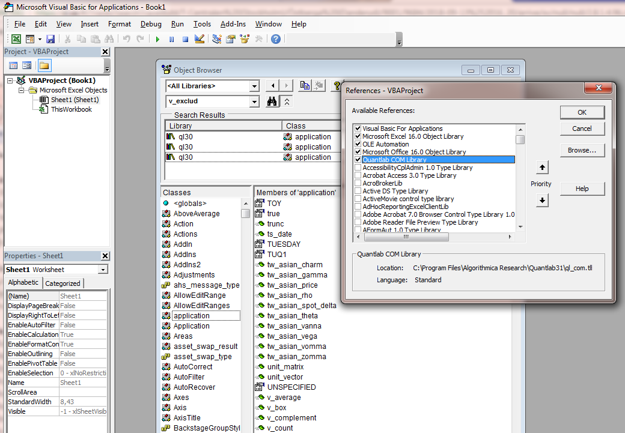This screenshot has height=433, width=625.
Task: Uncheck OLE Automation reference
Action: pyautogui.click(x=358, y=144)
